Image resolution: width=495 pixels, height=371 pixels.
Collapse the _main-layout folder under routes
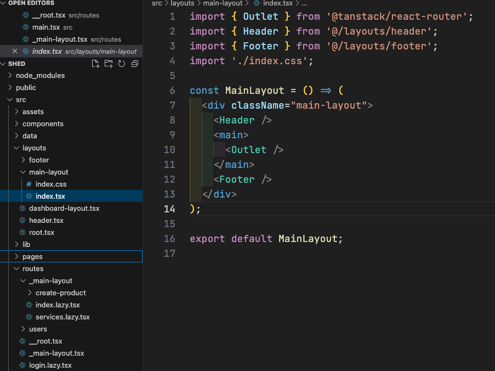(24, 280)
